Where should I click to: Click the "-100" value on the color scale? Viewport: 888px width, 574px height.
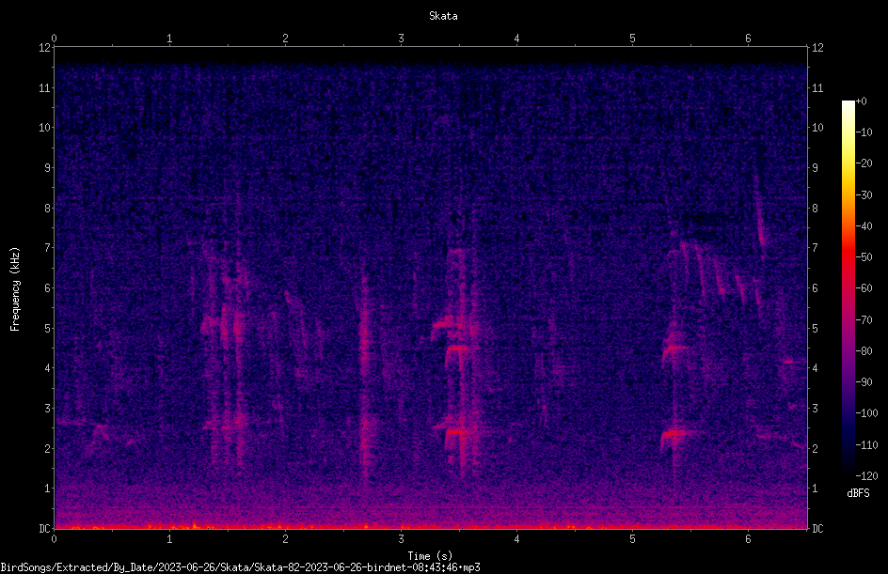click(x=866, y=413)
